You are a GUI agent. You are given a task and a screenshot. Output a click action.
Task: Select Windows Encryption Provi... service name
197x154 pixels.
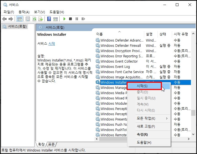click(121, 51)
